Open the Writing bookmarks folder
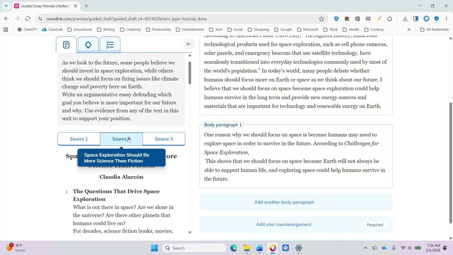The height and width of the screenshot is (255, 453). pyautogui.click(x=106, y=29)
